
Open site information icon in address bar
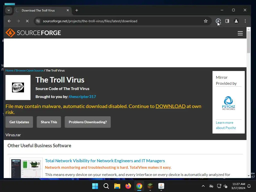coord(38,21)
